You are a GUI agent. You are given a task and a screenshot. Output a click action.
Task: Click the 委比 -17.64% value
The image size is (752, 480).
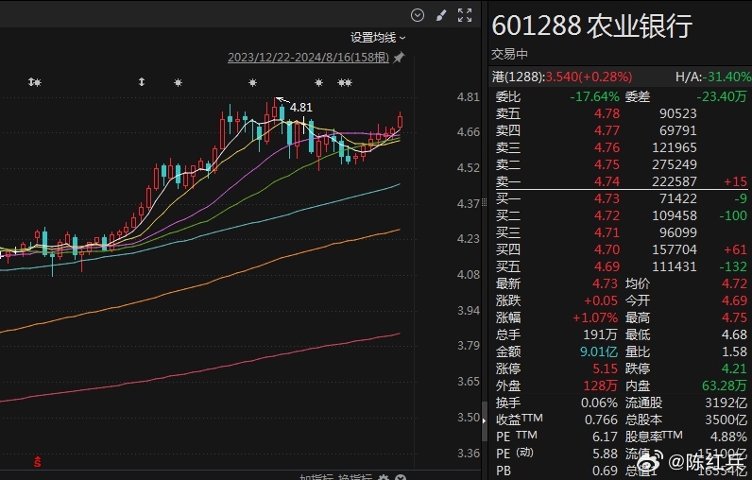594,97
